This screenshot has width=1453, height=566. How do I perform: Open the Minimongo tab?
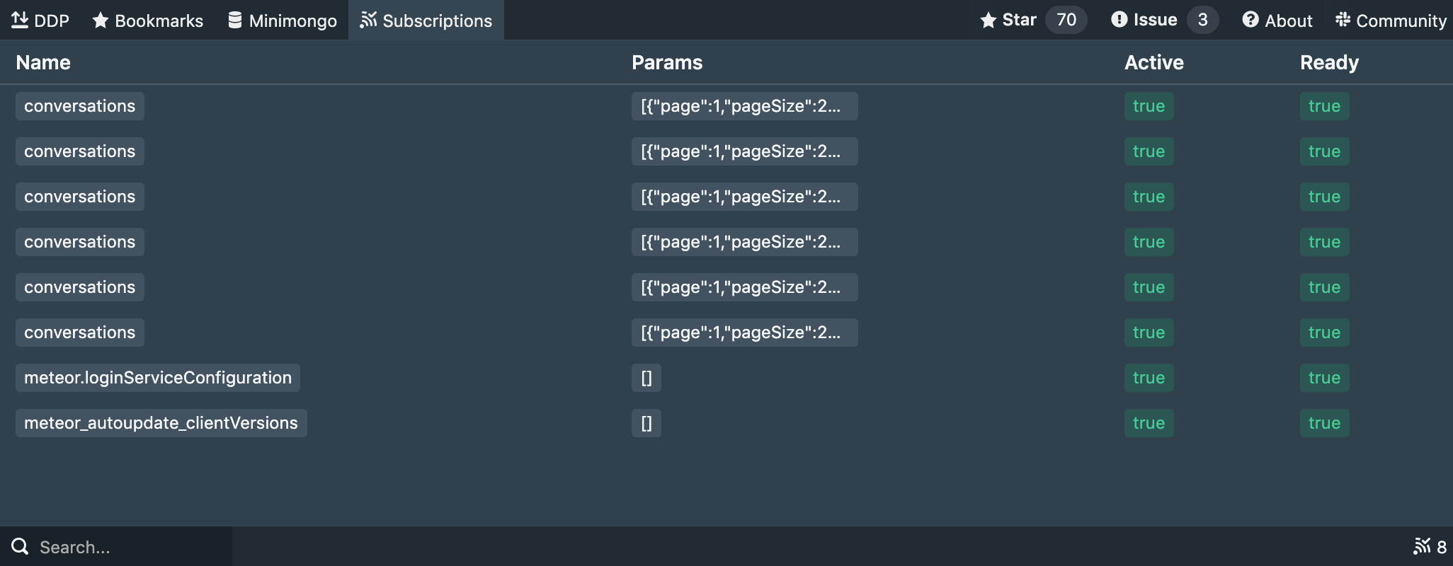[283, 21]
